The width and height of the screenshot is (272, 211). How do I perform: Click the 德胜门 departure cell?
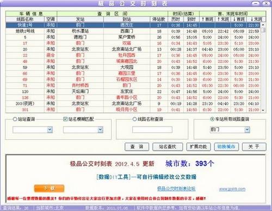(80, 37)
